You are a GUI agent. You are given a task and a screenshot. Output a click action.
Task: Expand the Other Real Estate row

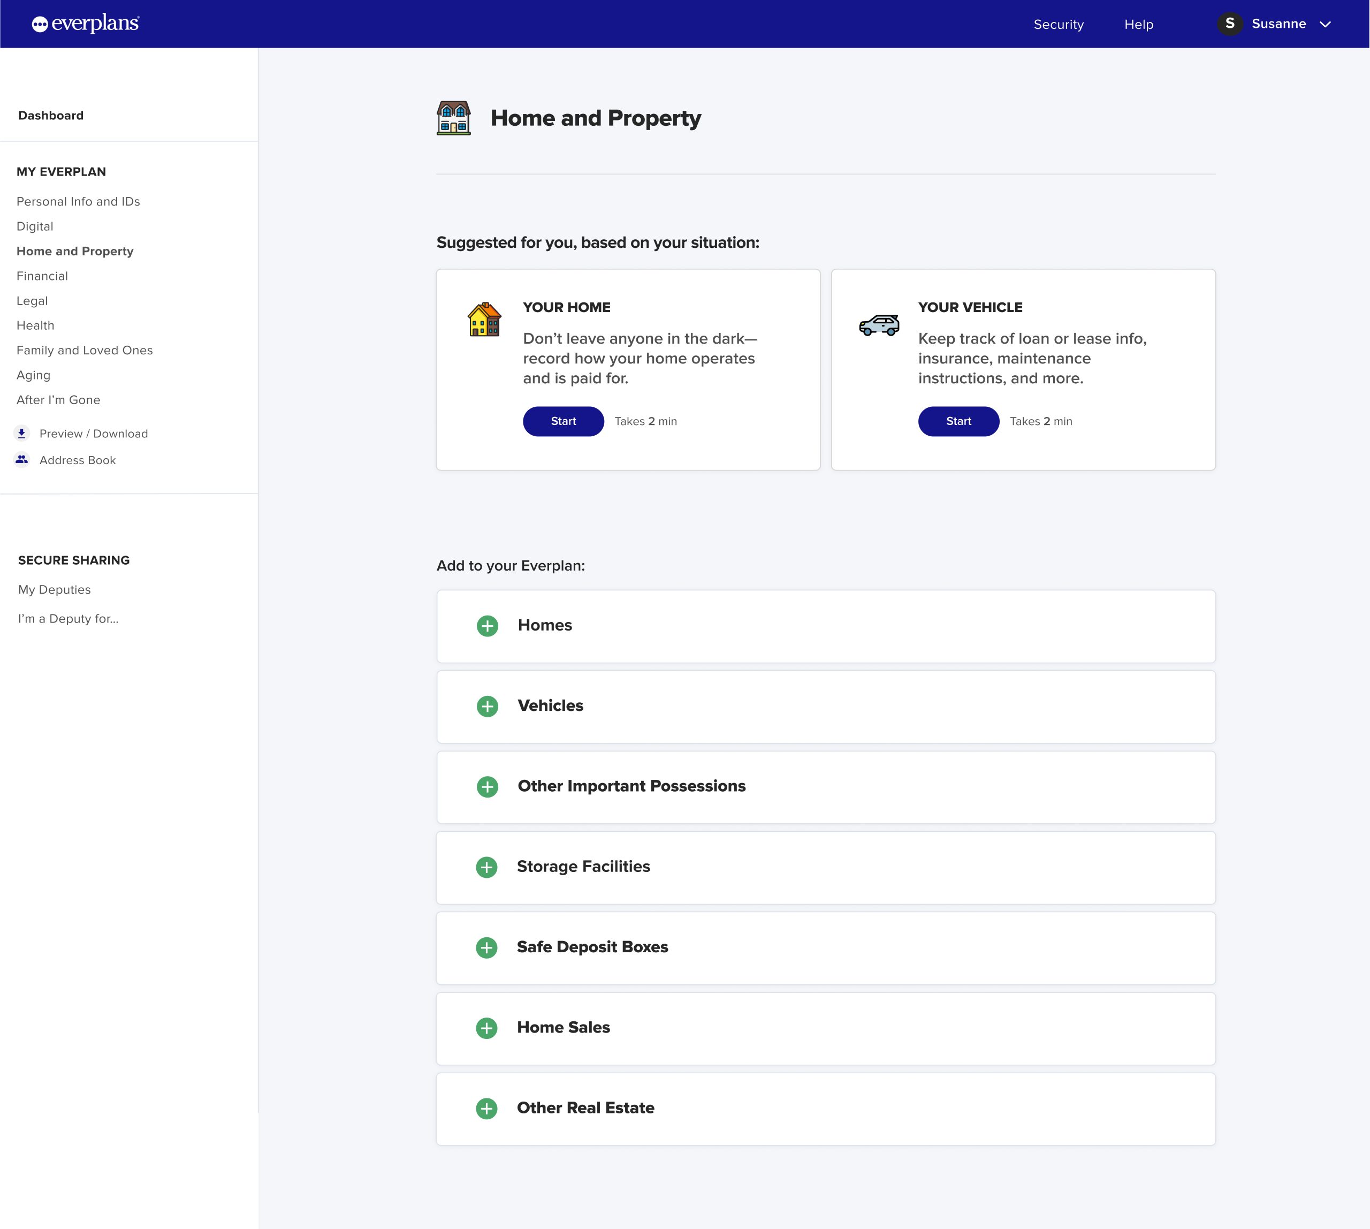[826, 1108]
